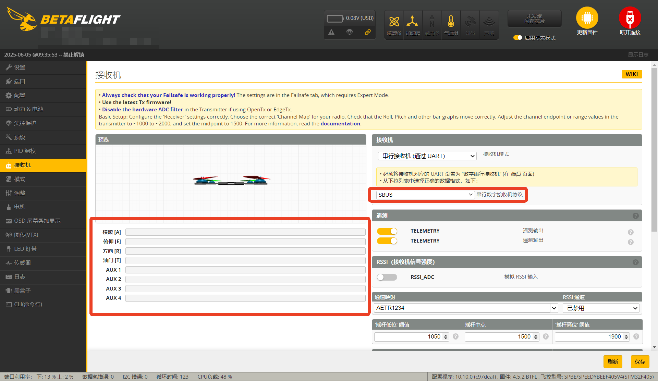Click the Update Firmware (更新固件) chip icon
Image resolution: width=658 pixels, height=381 pixels.
point(587,18)
